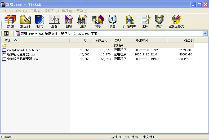The width and height of the screenshot is (209, 140).
Task: Sort by 修改时间 column header
Action: click(150, 41)
